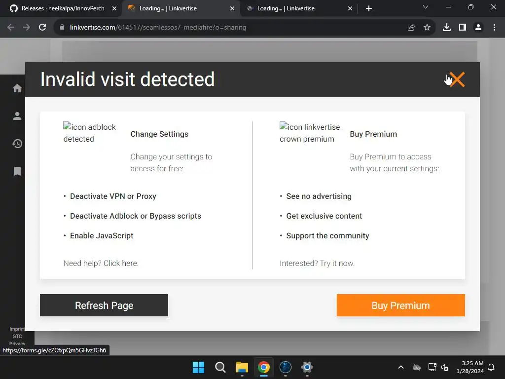This screenshot has width=505, height=379.
Task: Click 'Deactivate Adblock or Bypass scripts' text
Action: (x=136, y=216)
